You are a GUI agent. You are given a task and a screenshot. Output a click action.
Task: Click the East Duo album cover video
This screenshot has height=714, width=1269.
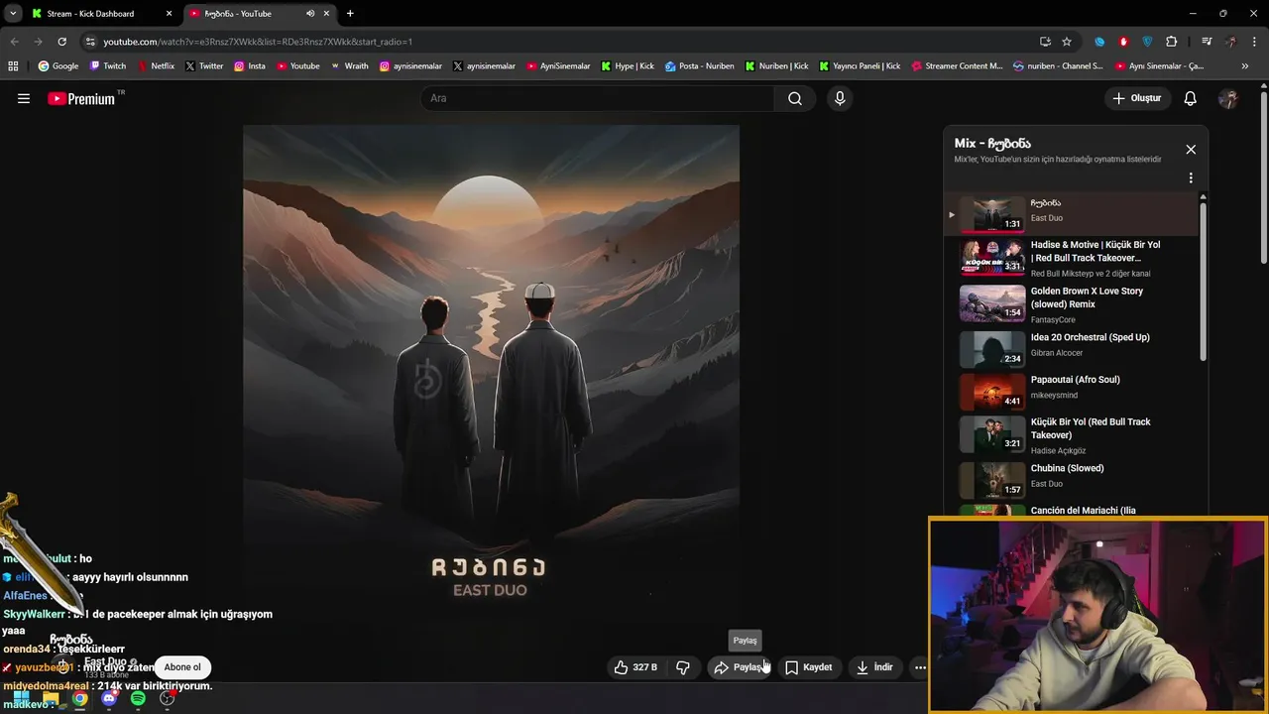pos(491,373)
